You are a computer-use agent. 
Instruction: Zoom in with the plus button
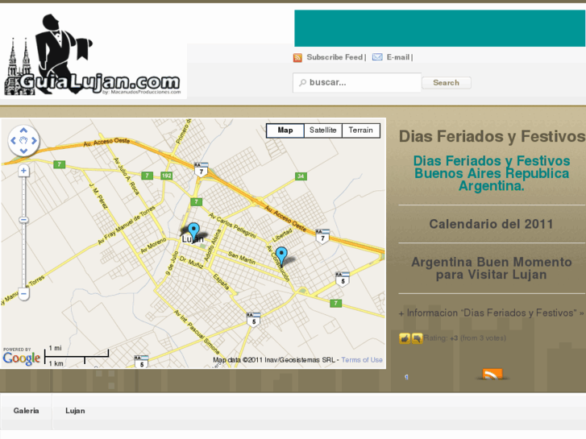pyautogui.click(x=23, y=171)
